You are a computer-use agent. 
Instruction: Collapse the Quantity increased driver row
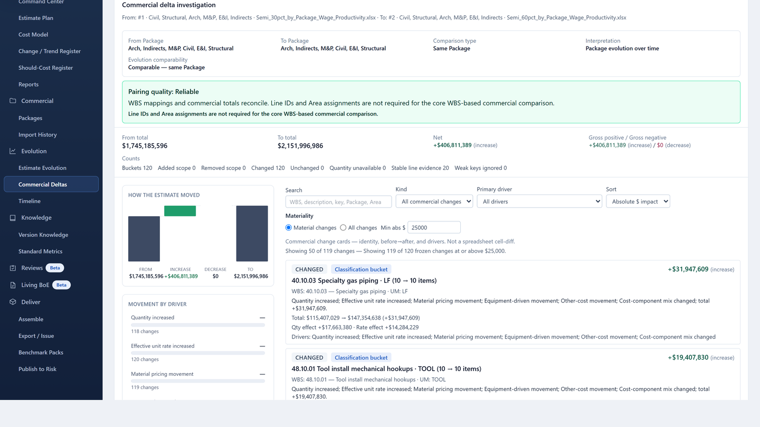point(262,318)
